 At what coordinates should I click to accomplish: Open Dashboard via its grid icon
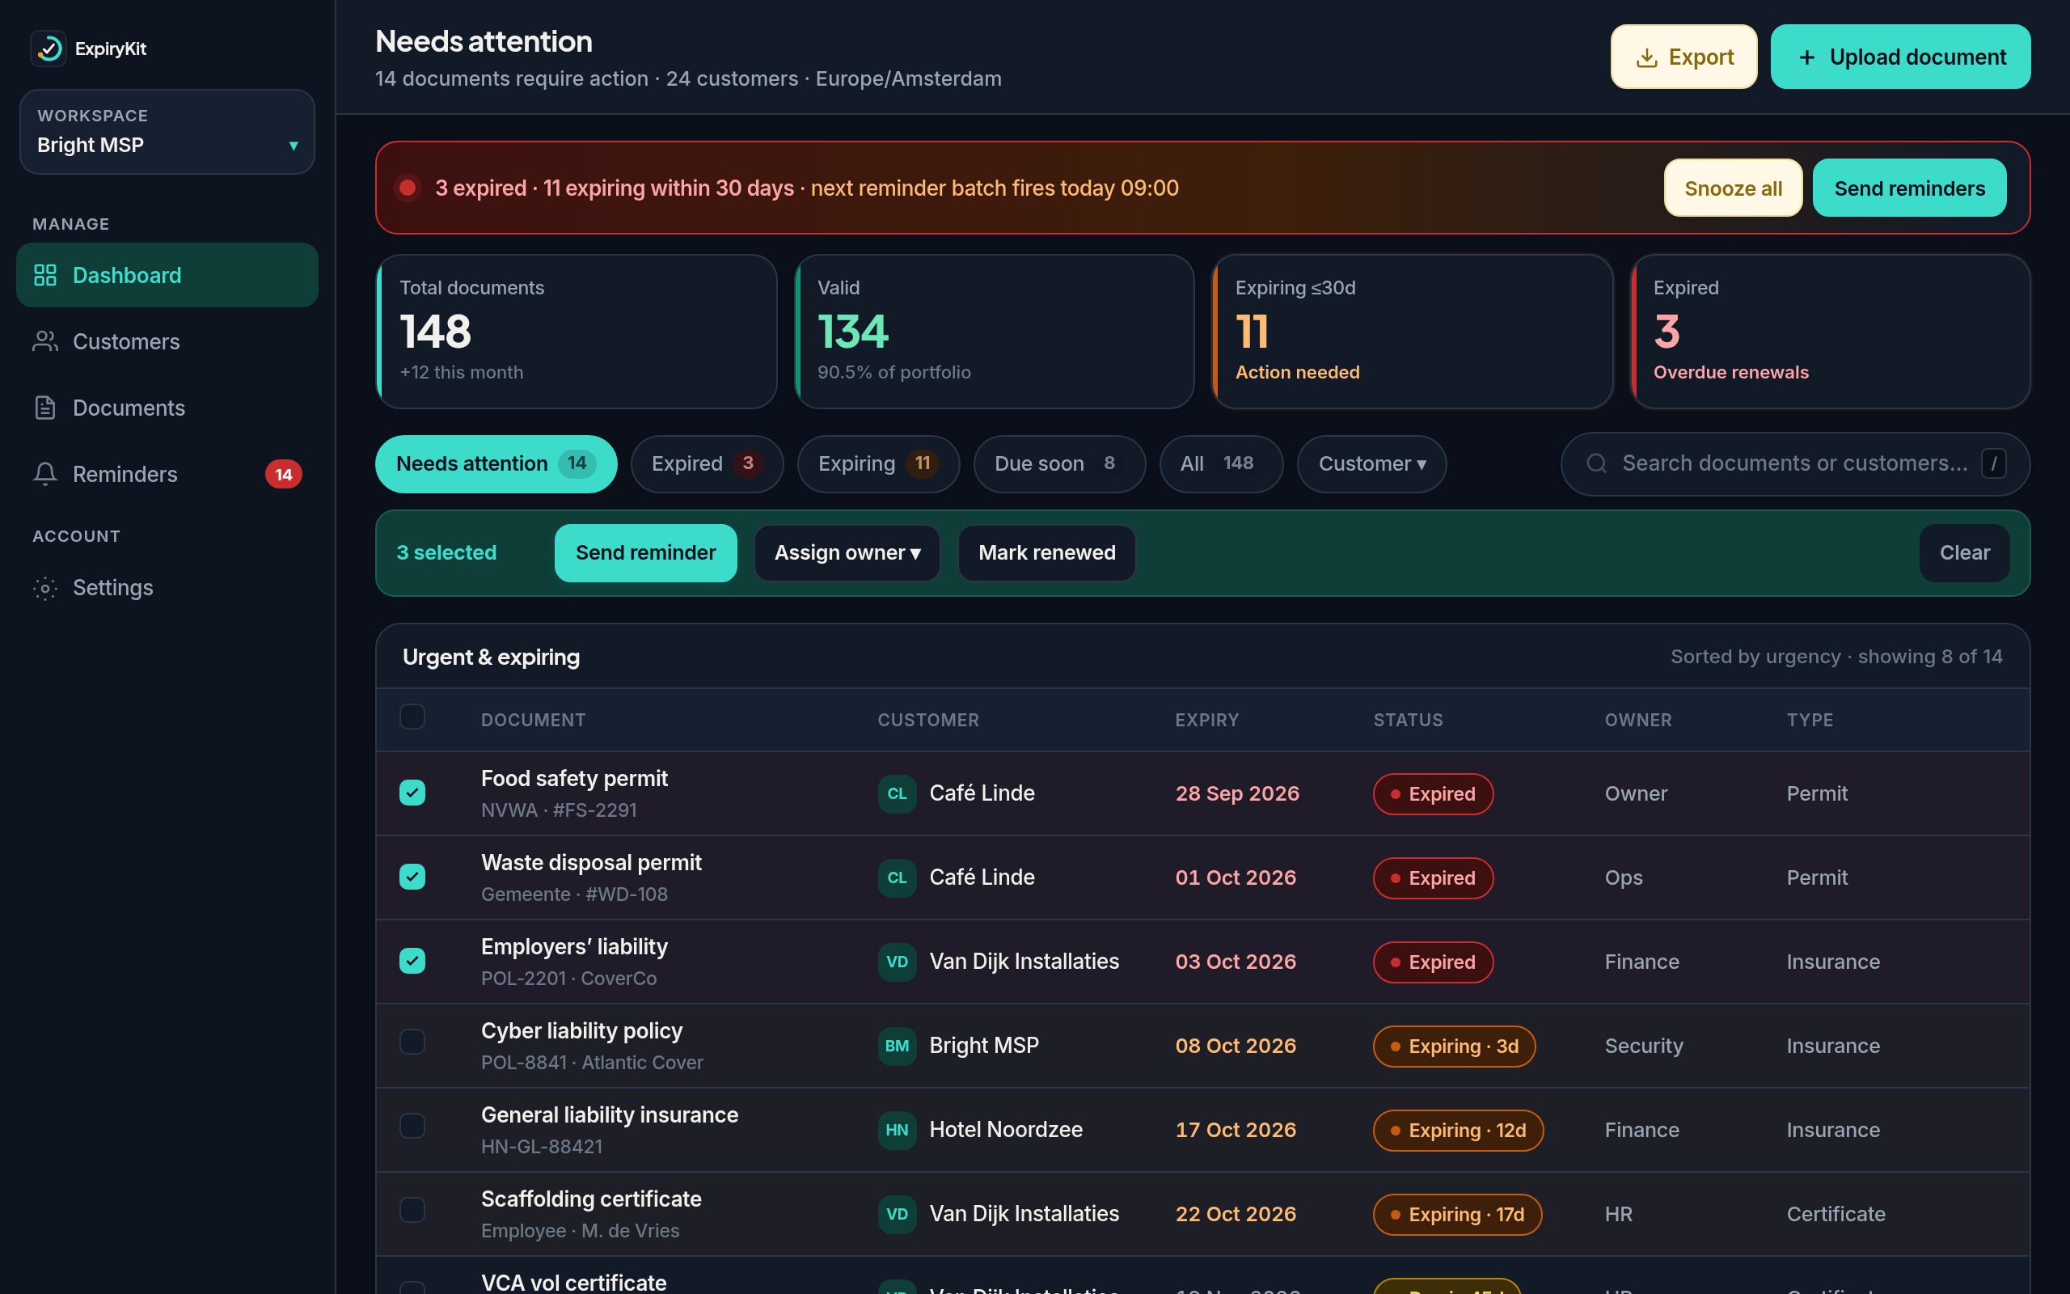tap(45, 275)
